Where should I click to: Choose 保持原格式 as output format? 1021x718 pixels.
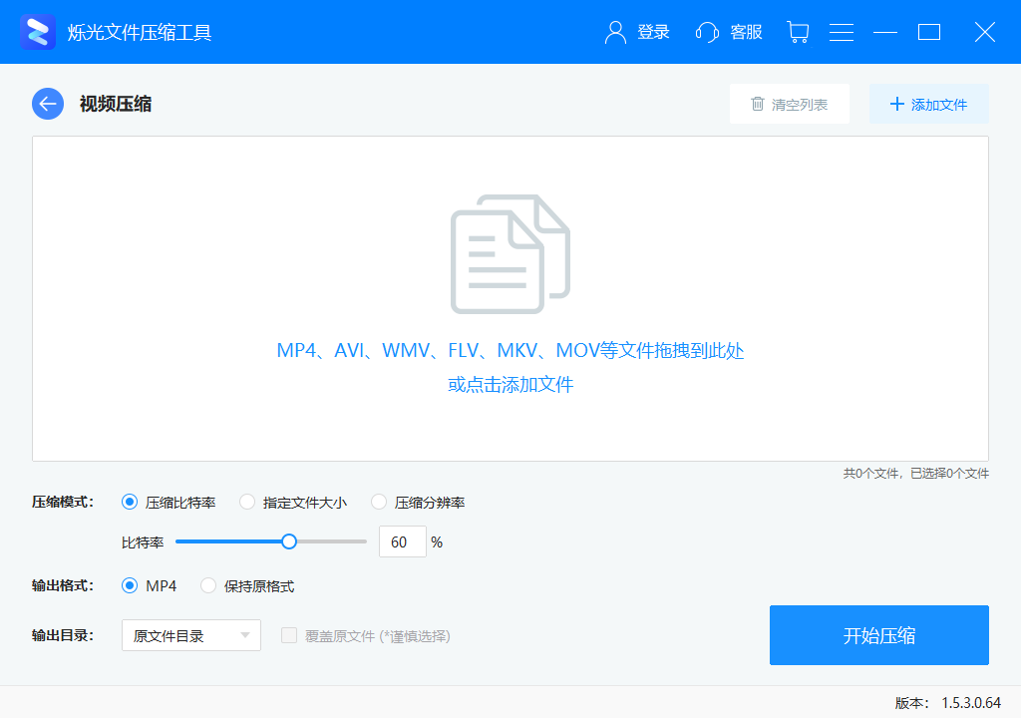point(208,585)
